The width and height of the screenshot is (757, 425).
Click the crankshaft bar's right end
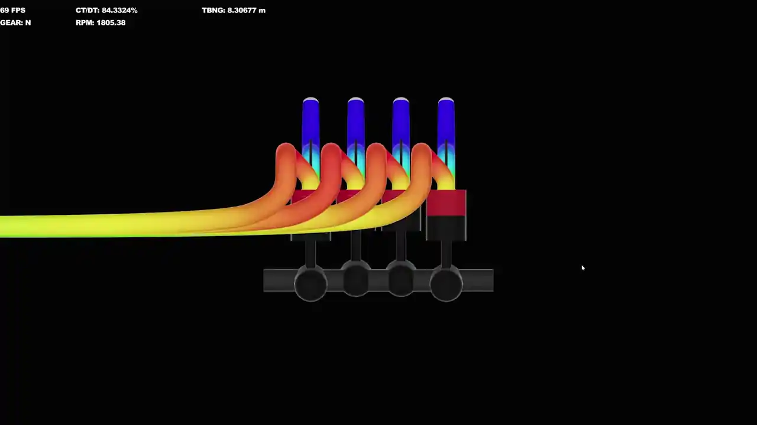pos(478,280)
